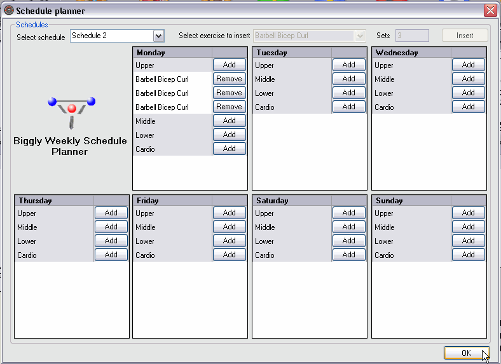
Task: Add exercise to Monday Cardio
Action: [229, 149]
